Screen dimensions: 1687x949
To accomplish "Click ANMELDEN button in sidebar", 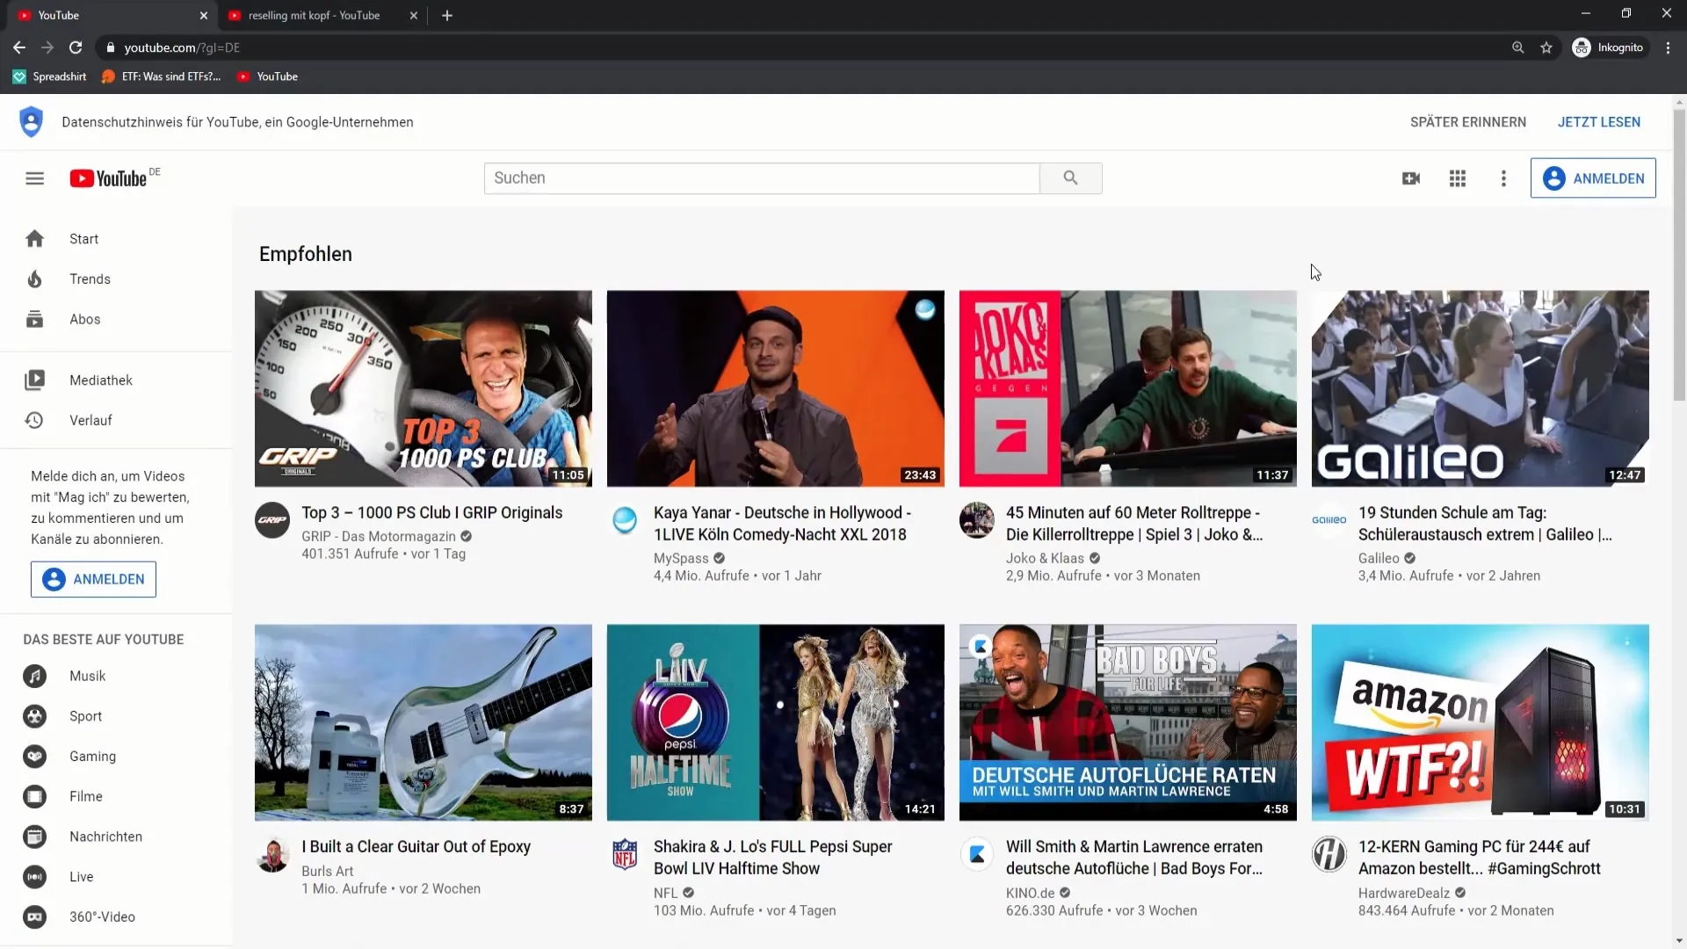I will coord(93,579).
